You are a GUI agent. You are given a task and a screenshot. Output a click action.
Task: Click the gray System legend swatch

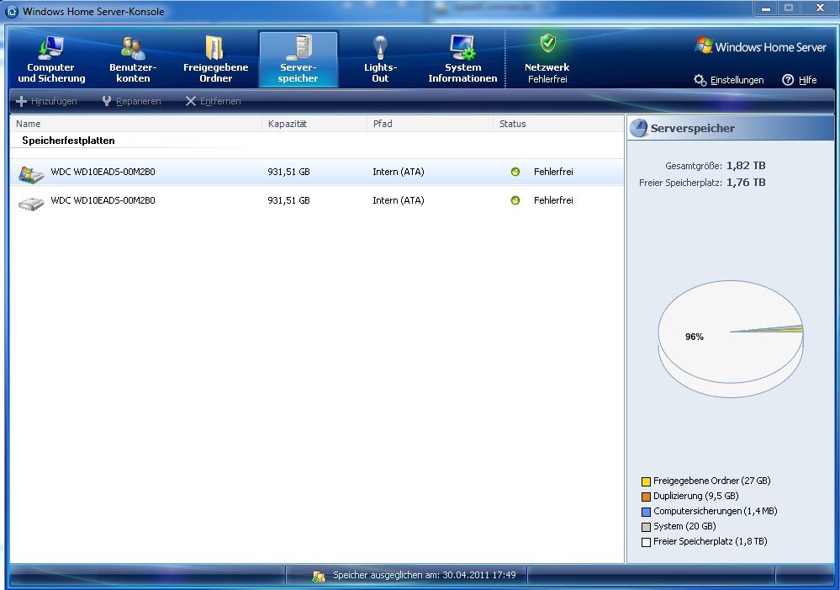[646, 527]
